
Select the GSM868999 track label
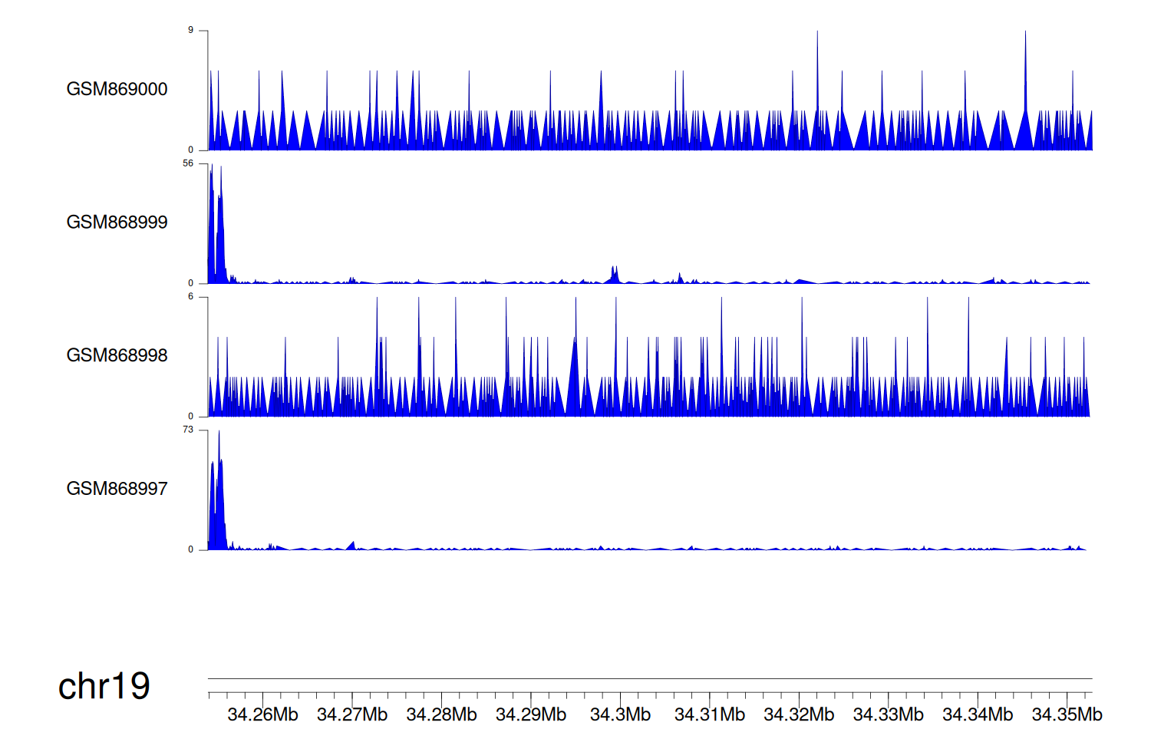[x=117, y=223]
